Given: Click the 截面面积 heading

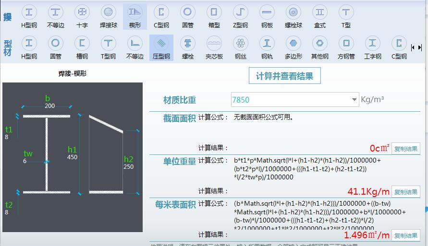Looking at the screenshot, I should [x=180, y=118].
